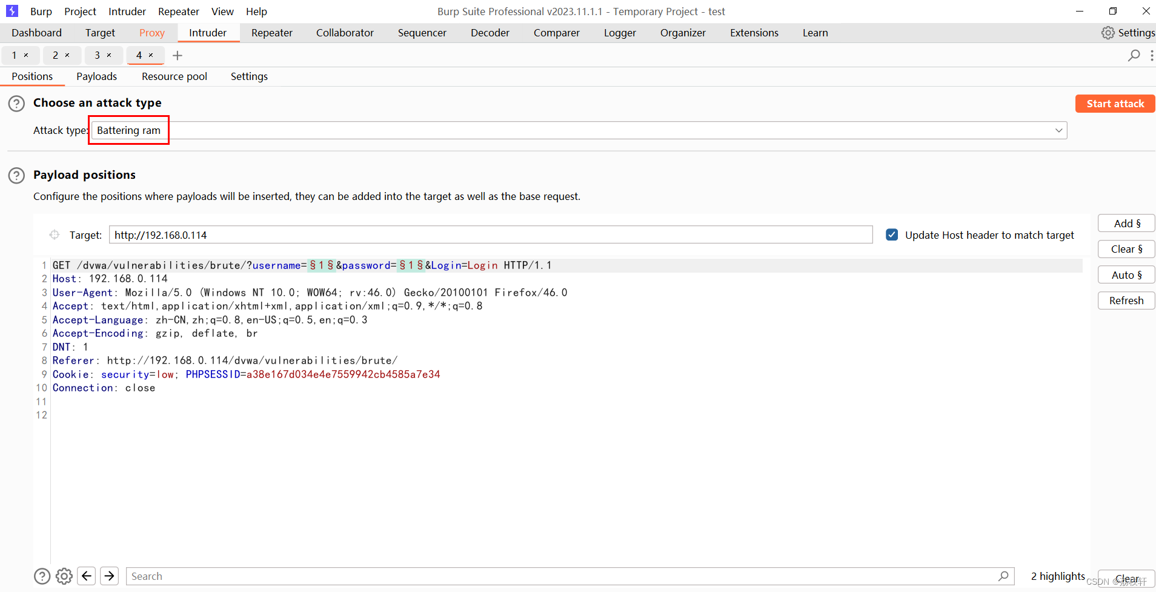Open the three-dot tab options menu
The image size is (1156, 592).
[1151, 55]
